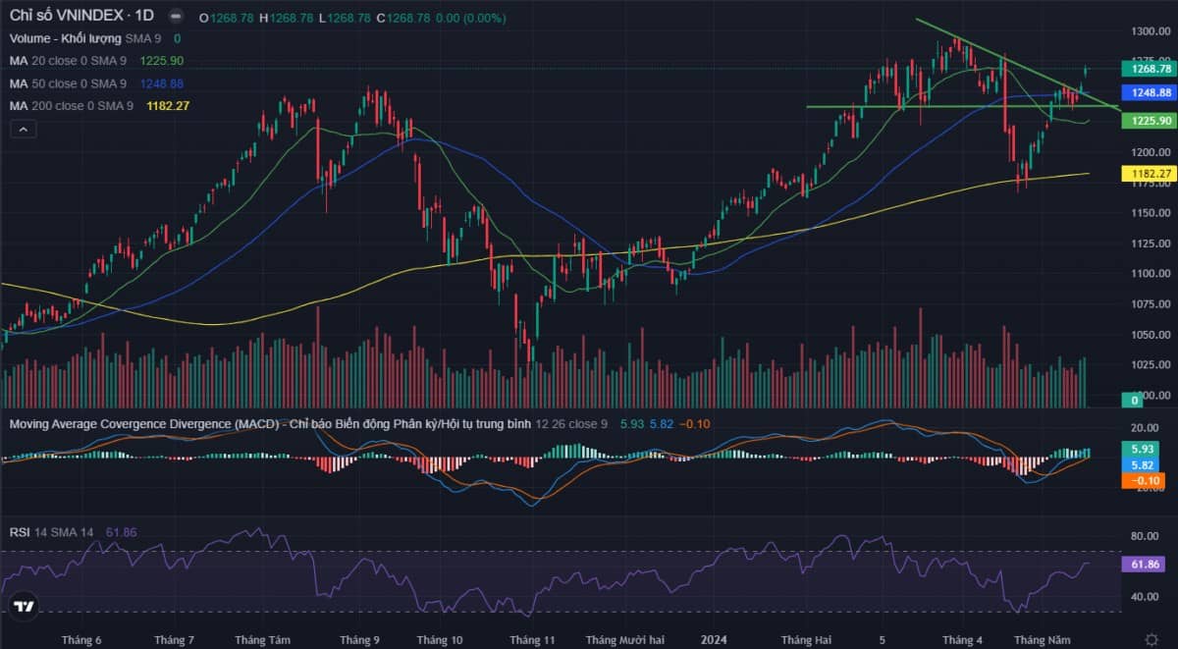This screenshot has width=1178, height=649.
Task: Click the Tháng 6 time axis label
Action: point(81,639)
